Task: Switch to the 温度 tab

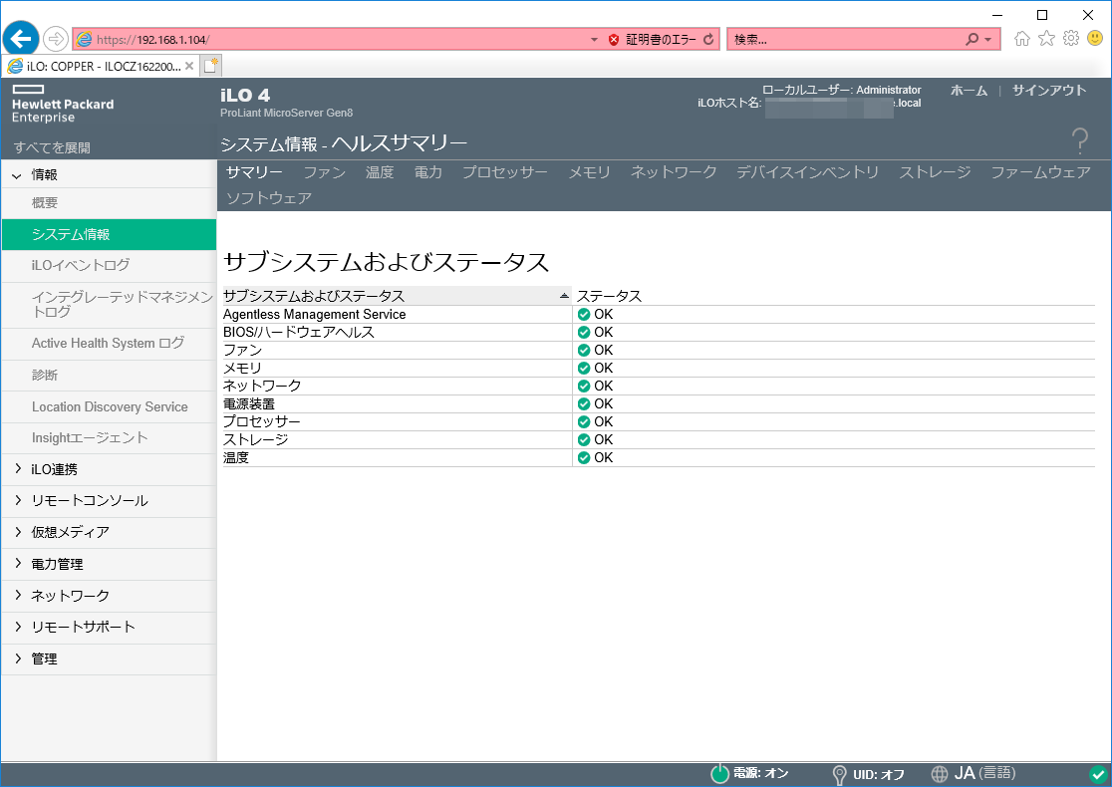Action: click(x=380, y=172)
